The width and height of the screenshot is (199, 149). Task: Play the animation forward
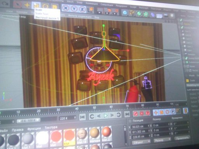click(x=105, y=116)
